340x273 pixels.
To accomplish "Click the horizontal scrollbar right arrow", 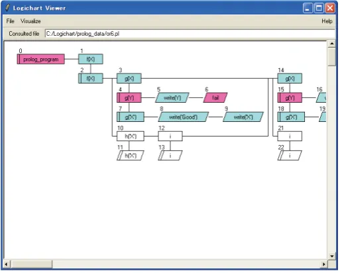I will pyautogui.click(x=324, y=264).
